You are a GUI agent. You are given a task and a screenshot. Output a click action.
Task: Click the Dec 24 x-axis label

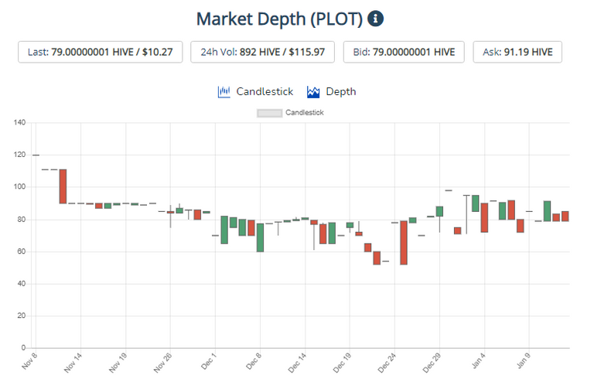tap(387, 363)
